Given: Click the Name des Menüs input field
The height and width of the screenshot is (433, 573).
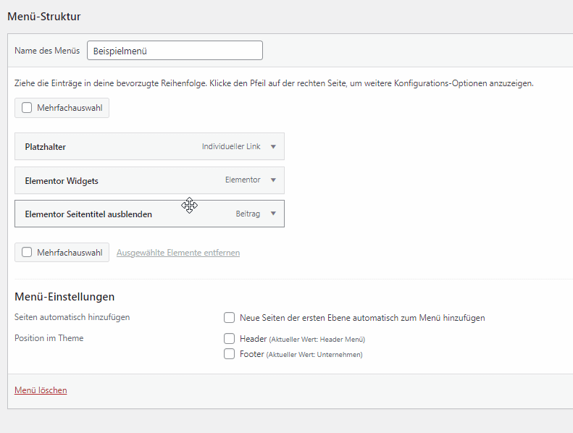Looking at the screenshot, I should (175, 51).
